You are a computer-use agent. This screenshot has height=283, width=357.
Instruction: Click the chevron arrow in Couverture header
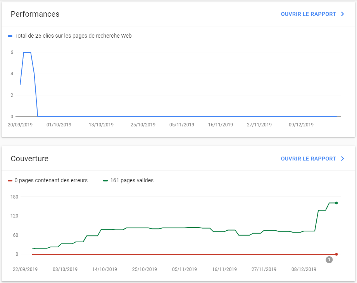tap(343, 159)
